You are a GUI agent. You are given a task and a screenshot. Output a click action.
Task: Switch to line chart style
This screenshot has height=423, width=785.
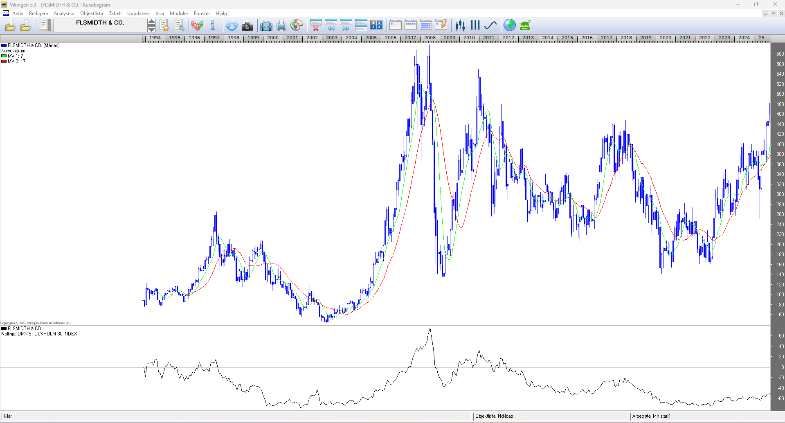coord(490,25)
